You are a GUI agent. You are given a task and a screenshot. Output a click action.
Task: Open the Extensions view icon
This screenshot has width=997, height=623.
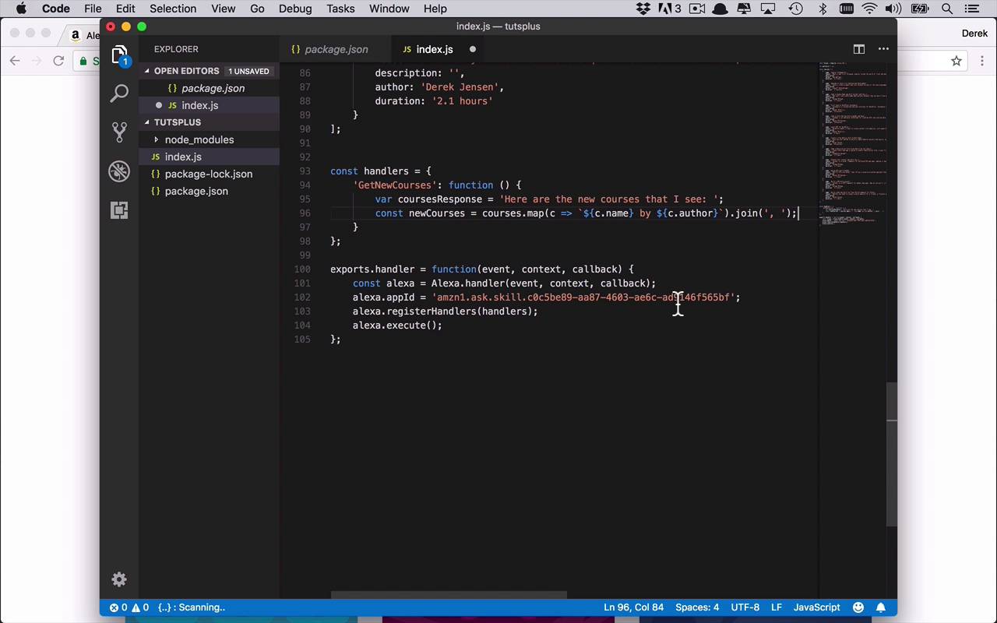click(119, 210)
